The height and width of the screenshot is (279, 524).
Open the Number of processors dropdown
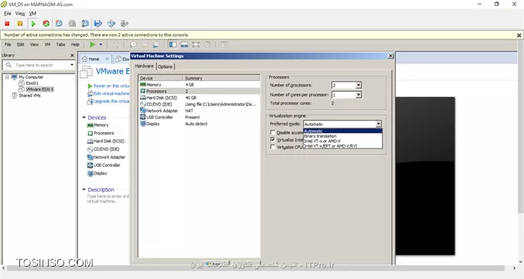click(359, 85)
